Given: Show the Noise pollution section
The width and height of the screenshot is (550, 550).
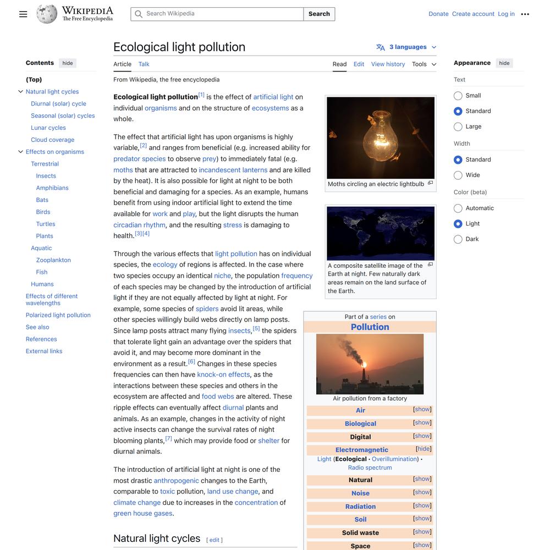Looking at the screenshot, I should pyautogui.click(x=422, y=492).
